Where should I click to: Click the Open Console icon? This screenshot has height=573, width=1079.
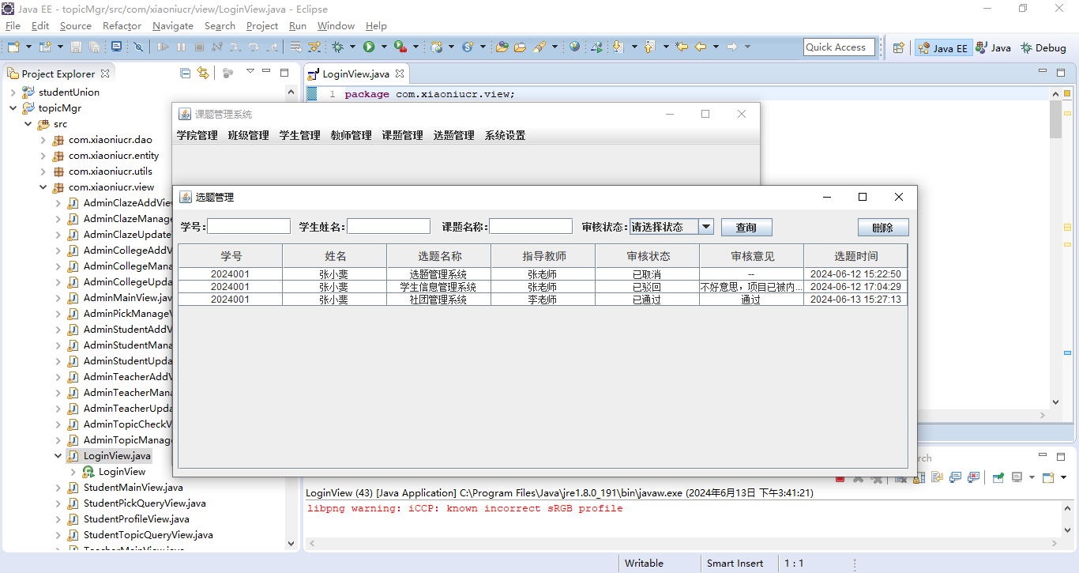tap(1047, 477)
